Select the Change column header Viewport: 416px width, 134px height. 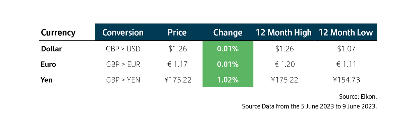pos(228,33)
